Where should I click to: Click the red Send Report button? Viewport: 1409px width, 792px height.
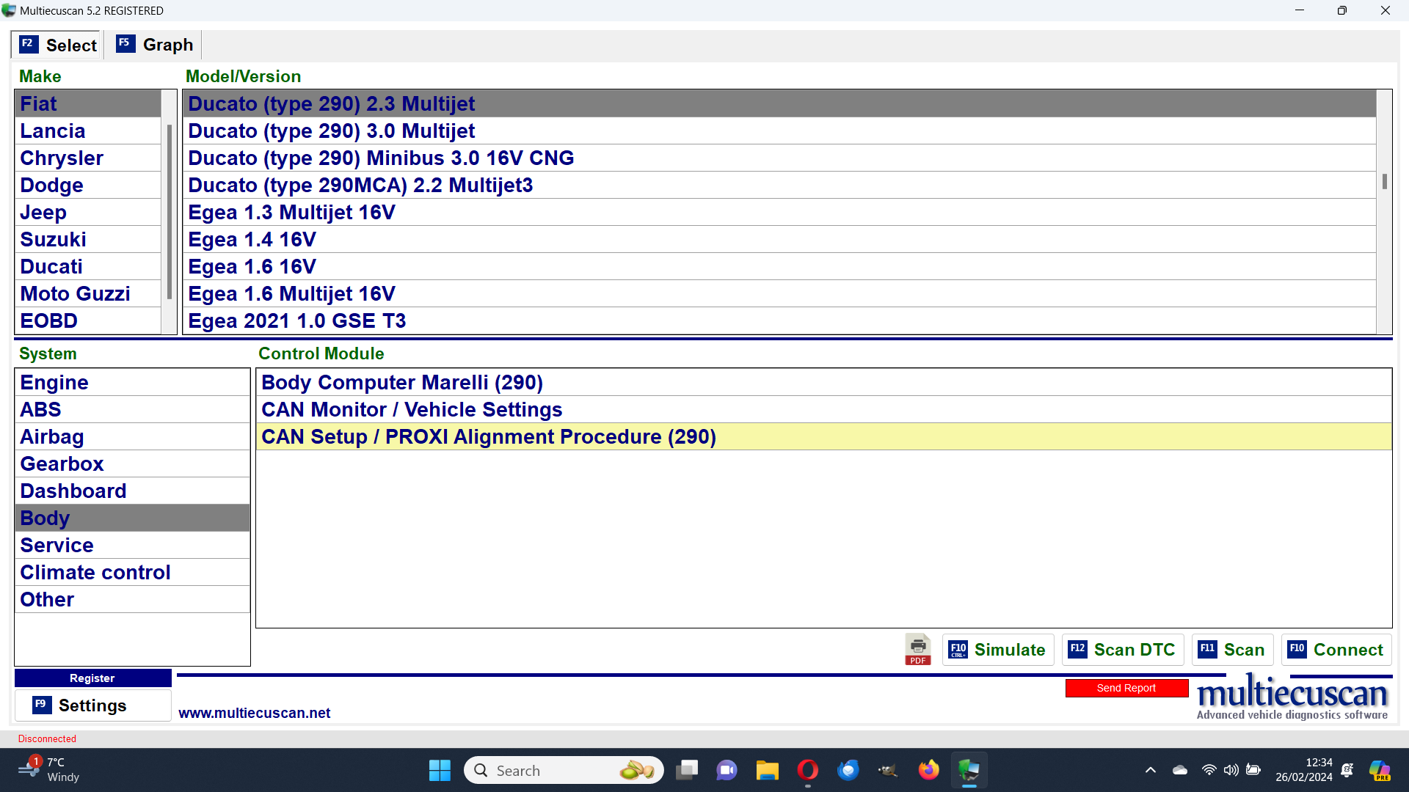click(x=1126, y=688)
